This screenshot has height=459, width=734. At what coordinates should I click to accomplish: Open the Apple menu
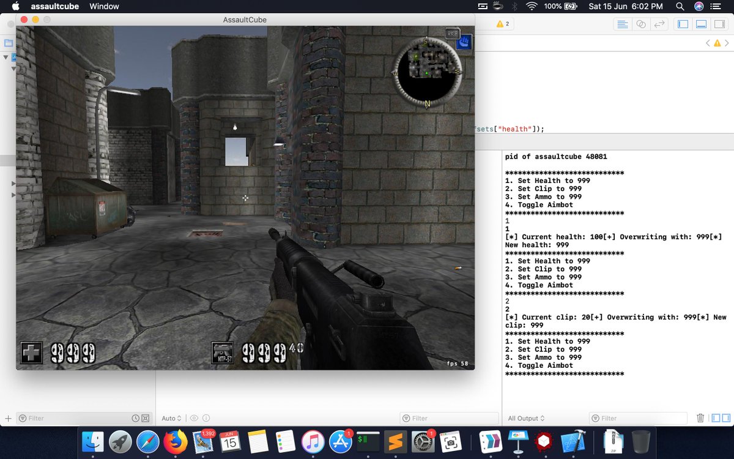pyautogui.click(x=15, y=6)
